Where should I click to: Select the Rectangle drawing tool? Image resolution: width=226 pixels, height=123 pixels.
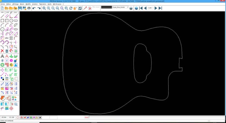click(x=2, y=21)
